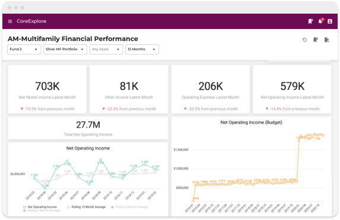The height and width of the screenshot is (220, 340).
Task: Change the 12 Months period dropdown
Action: pos(142,49)
